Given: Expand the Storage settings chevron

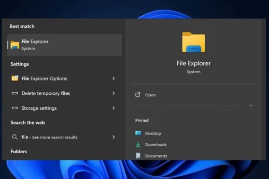Looking at the screenshot, I should 113,108.
